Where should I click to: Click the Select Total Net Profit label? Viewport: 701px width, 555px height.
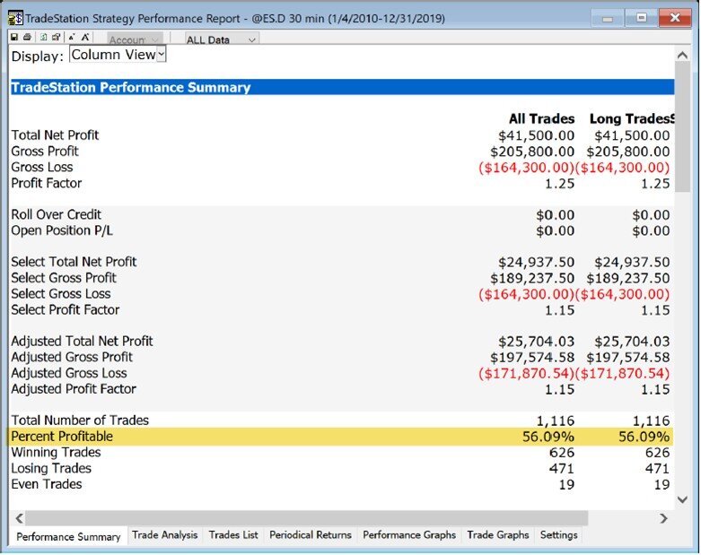click(74, 262)
